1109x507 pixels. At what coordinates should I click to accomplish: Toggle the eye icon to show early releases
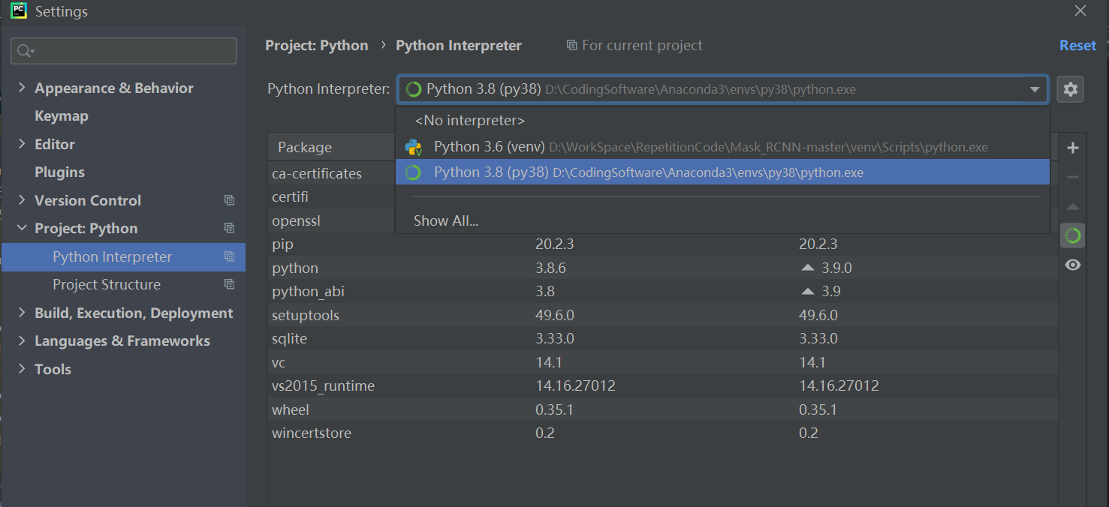pos(1073,265)
